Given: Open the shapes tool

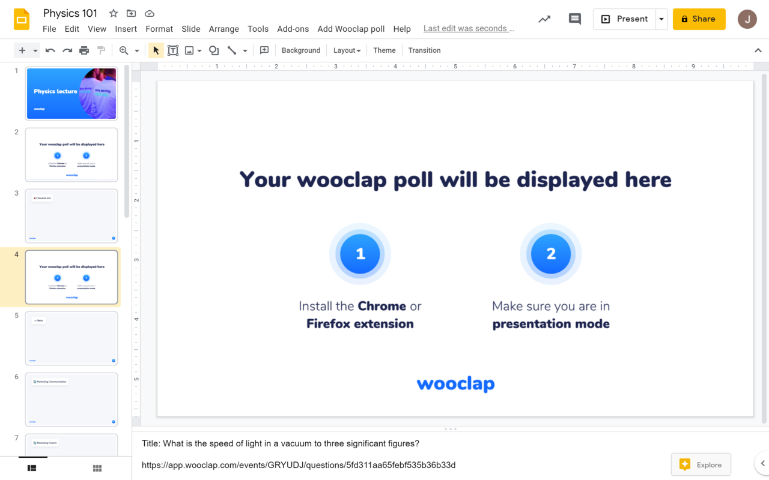Looking at the screenshot, I should (214, 50).
